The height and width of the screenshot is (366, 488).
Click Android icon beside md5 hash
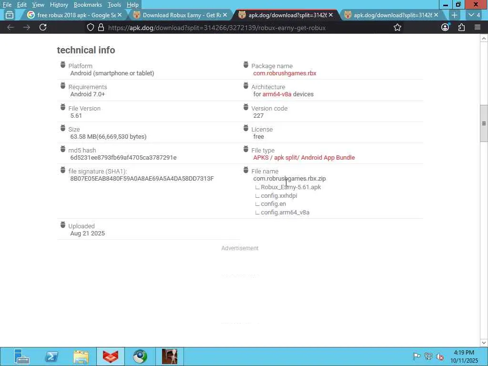63,149
